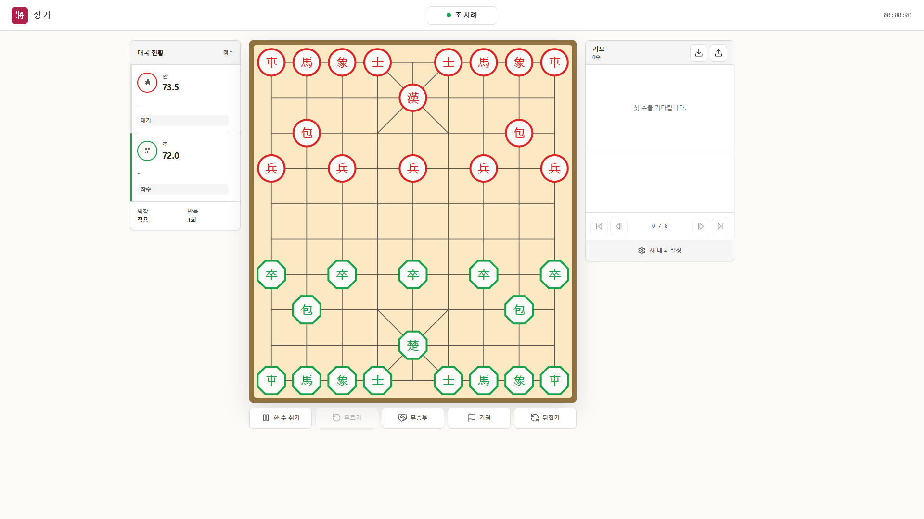
Task: Select the red center 兵 soldier
Action: point(413,169)
